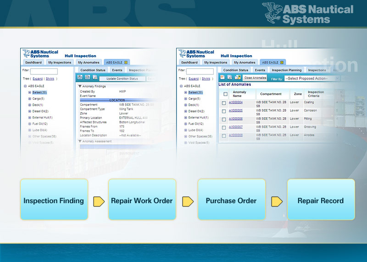The image size is (367, 262).
Task: Check the box for anomaly A1000008
Action: pos(224,136)
